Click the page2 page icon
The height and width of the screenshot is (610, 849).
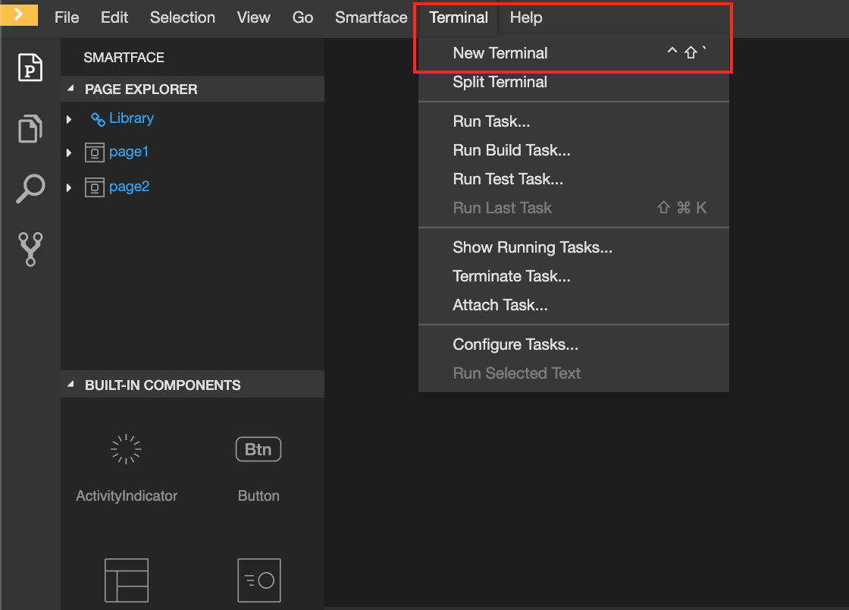95,187
